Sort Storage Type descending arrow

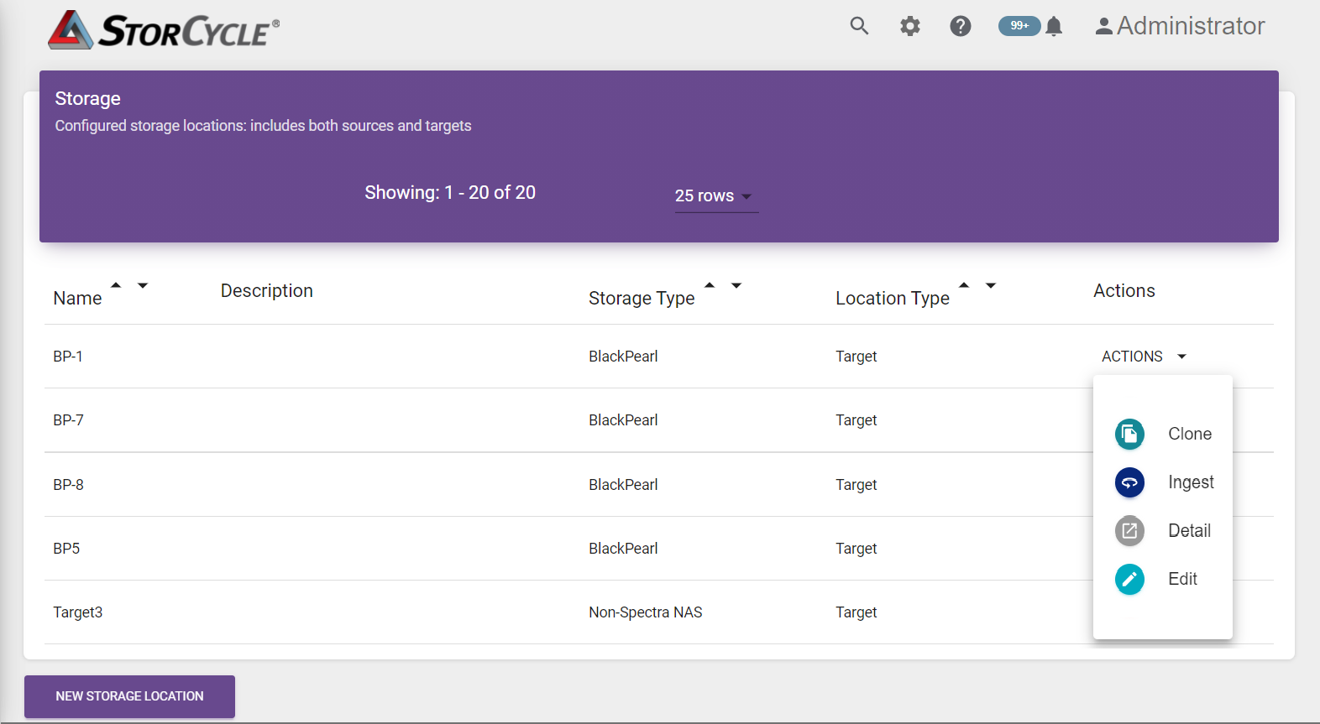tap(736, 285)
